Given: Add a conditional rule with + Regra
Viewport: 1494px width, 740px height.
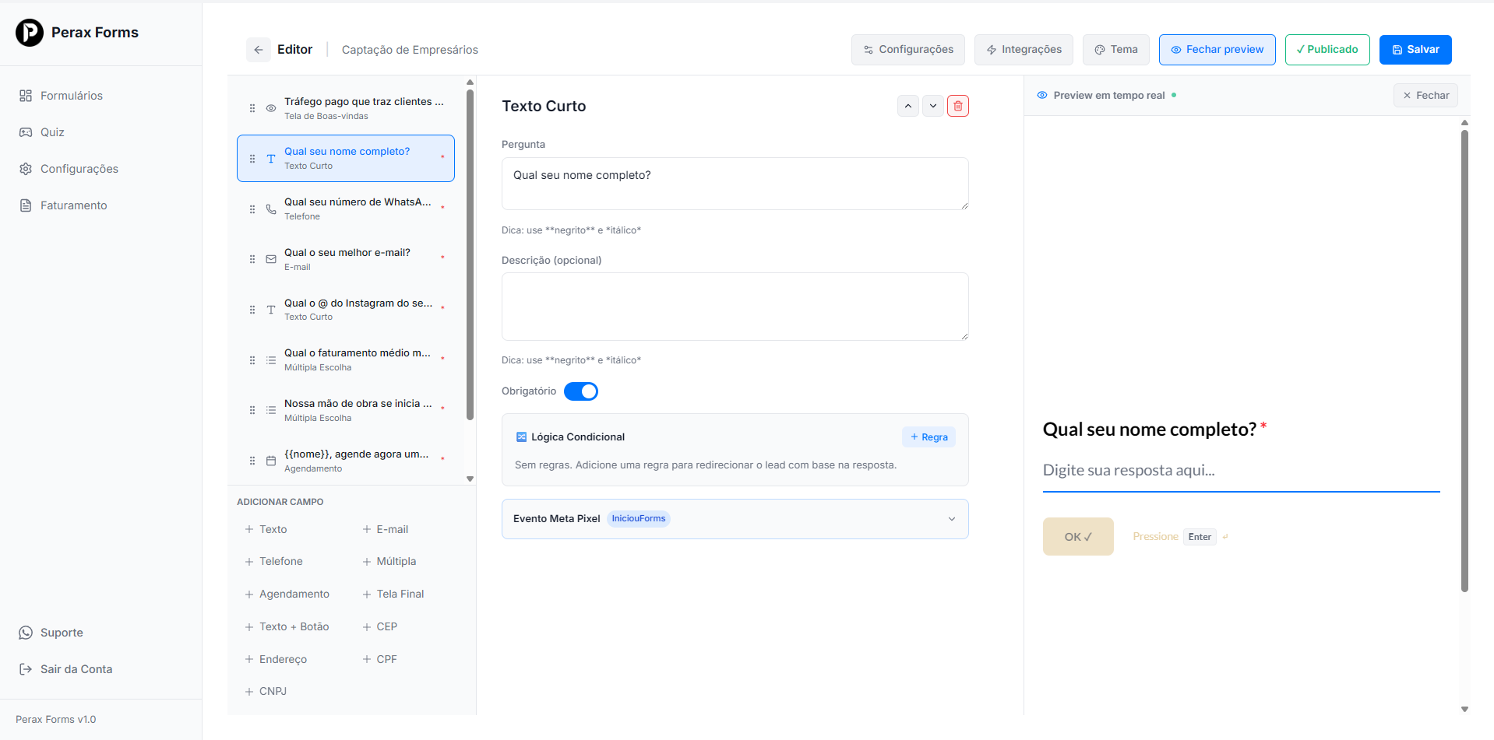Looking at the screenshot, I should point(928,437).
